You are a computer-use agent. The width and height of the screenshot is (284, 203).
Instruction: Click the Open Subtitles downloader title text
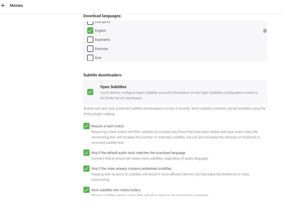pyautogui.click(x=113, y=87)
